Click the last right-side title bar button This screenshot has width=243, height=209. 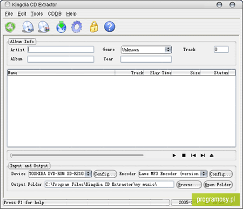[x=232, y=5]
